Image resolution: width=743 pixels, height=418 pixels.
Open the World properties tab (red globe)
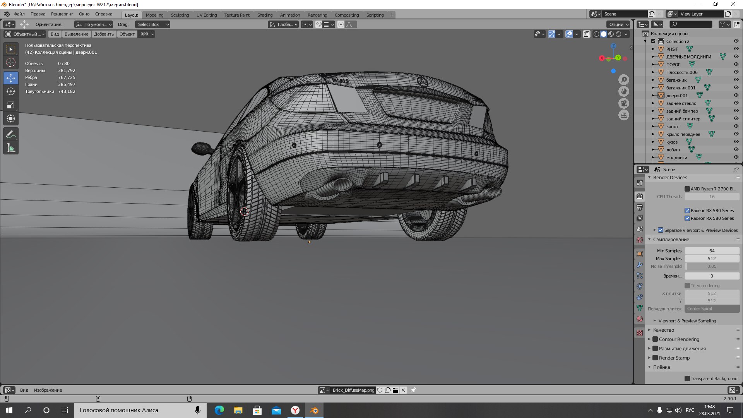[640, 240]
